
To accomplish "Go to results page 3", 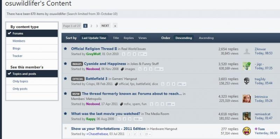I will [x=97, y=26].
